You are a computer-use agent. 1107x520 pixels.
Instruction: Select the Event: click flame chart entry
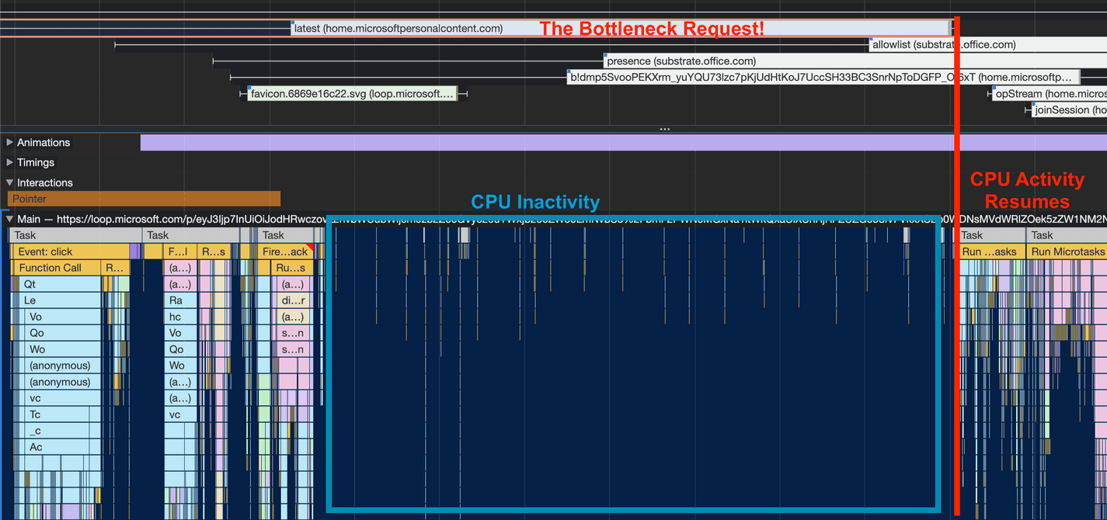[x=70, y=251]
